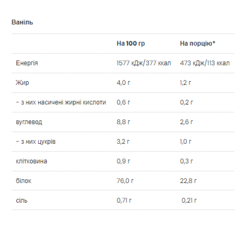Select the На порцію* column header
Screen dimensions: 247x229
click(x=198, y=44)
